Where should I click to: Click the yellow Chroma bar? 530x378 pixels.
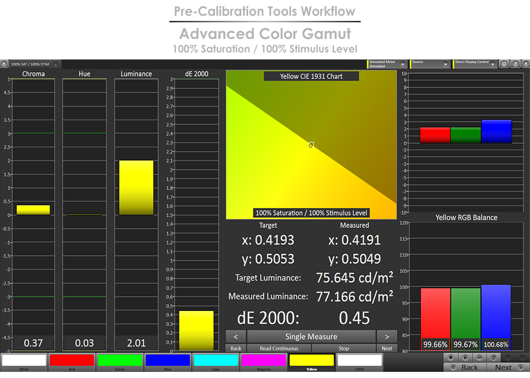pyautogui.click(x=33, y=210)
